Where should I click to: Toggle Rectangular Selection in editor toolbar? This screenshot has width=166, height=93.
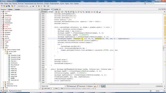[x=76, y=12]
